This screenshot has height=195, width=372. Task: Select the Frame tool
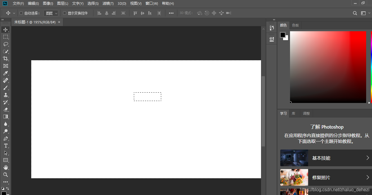pyautogui.click(x=6, y=66)
